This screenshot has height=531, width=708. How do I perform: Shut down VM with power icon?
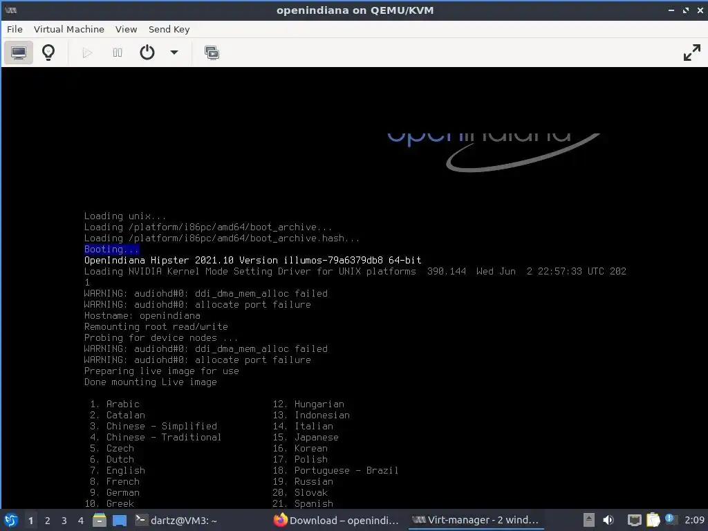pyautogui.click(x=147, y=53)
